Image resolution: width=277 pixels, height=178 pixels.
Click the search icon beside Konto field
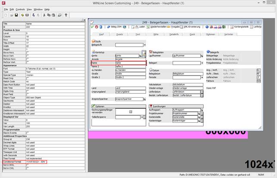pyautogui.click(x=143, y=52)
